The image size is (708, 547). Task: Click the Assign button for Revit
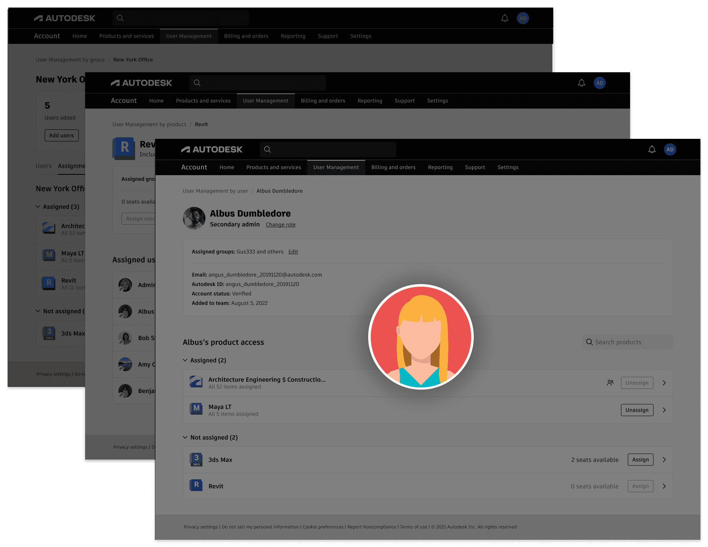(640, 486)
